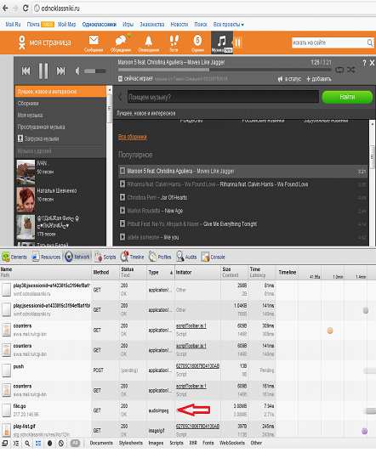The height and width of the screenshot is (458, 376).
Task: Reload the page with the refresh icon
Action: tap(26, 8)
